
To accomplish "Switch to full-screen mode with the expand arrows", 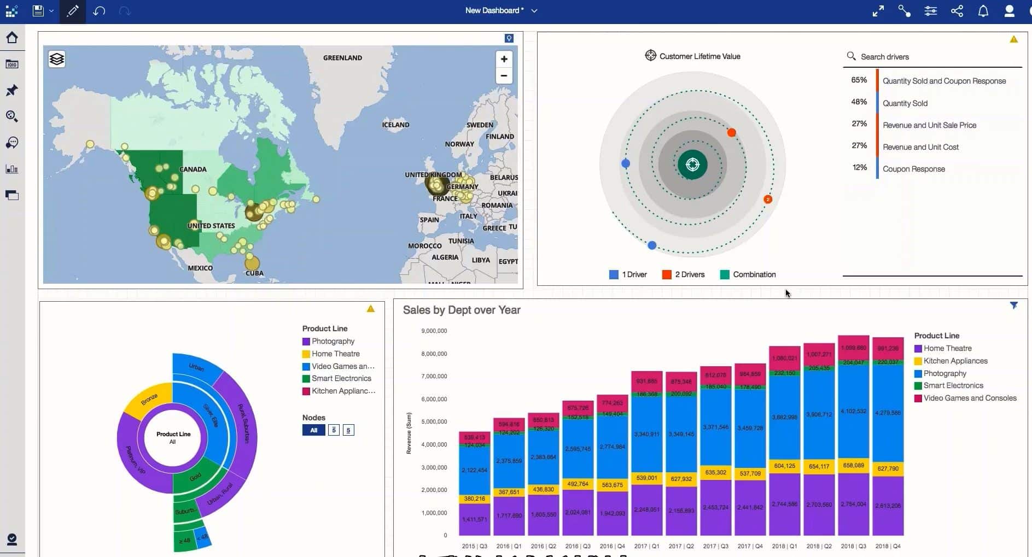I will click(878, 11).
